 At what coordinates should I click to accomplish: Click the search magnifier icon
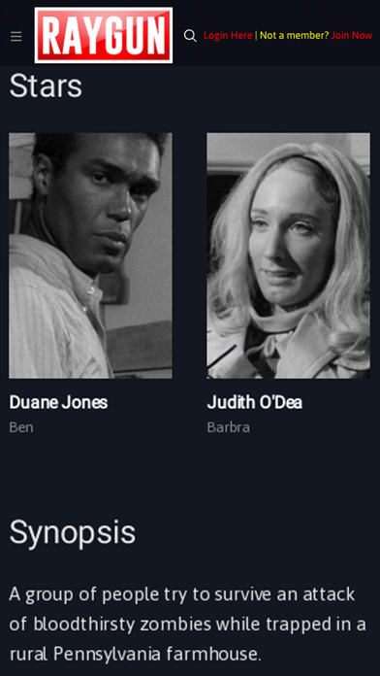click(x=190, y=36)
